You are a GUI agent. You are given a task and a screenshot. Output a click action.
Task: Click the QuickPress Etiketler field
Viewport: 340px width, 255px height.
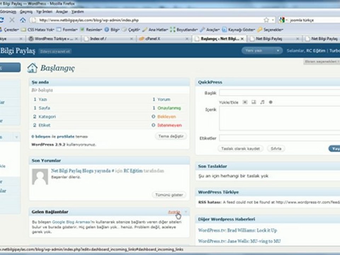(x=279, y=138)
